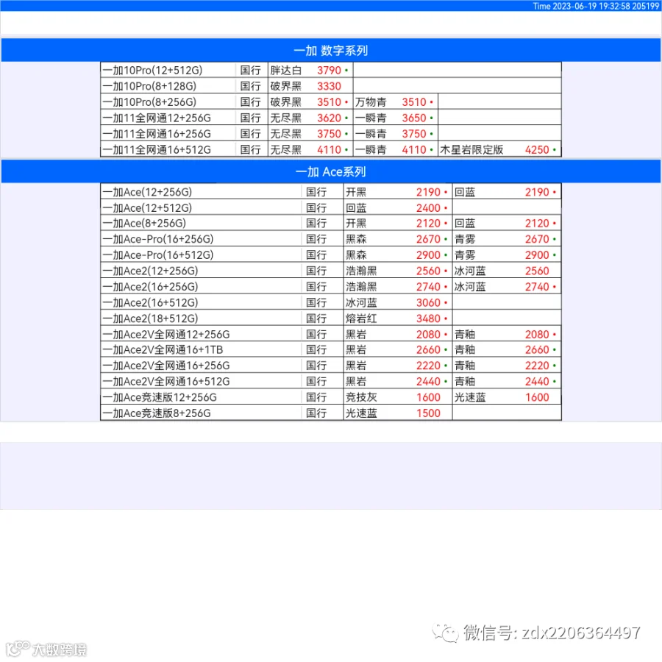Select the 一加11全网通16+512G model cell
This screenshot has height=662, width=662.
(168, 149)
